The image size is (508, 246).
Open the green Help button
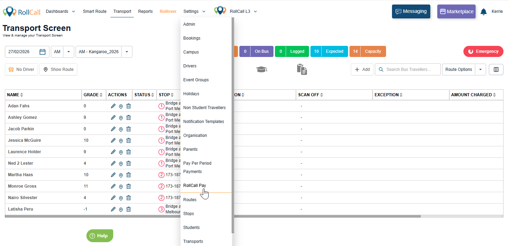coord(100,236)
